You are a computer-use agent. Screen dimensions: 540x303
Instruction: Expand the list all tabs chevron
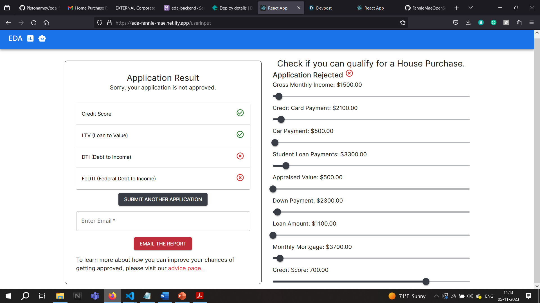pos(471,8)
